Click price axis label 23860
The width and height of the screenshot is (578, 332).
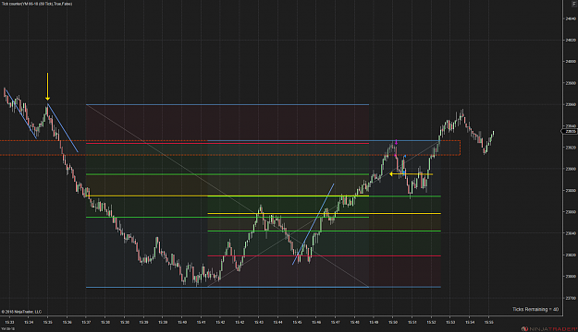pyautogui.click(x=571, y=212)
